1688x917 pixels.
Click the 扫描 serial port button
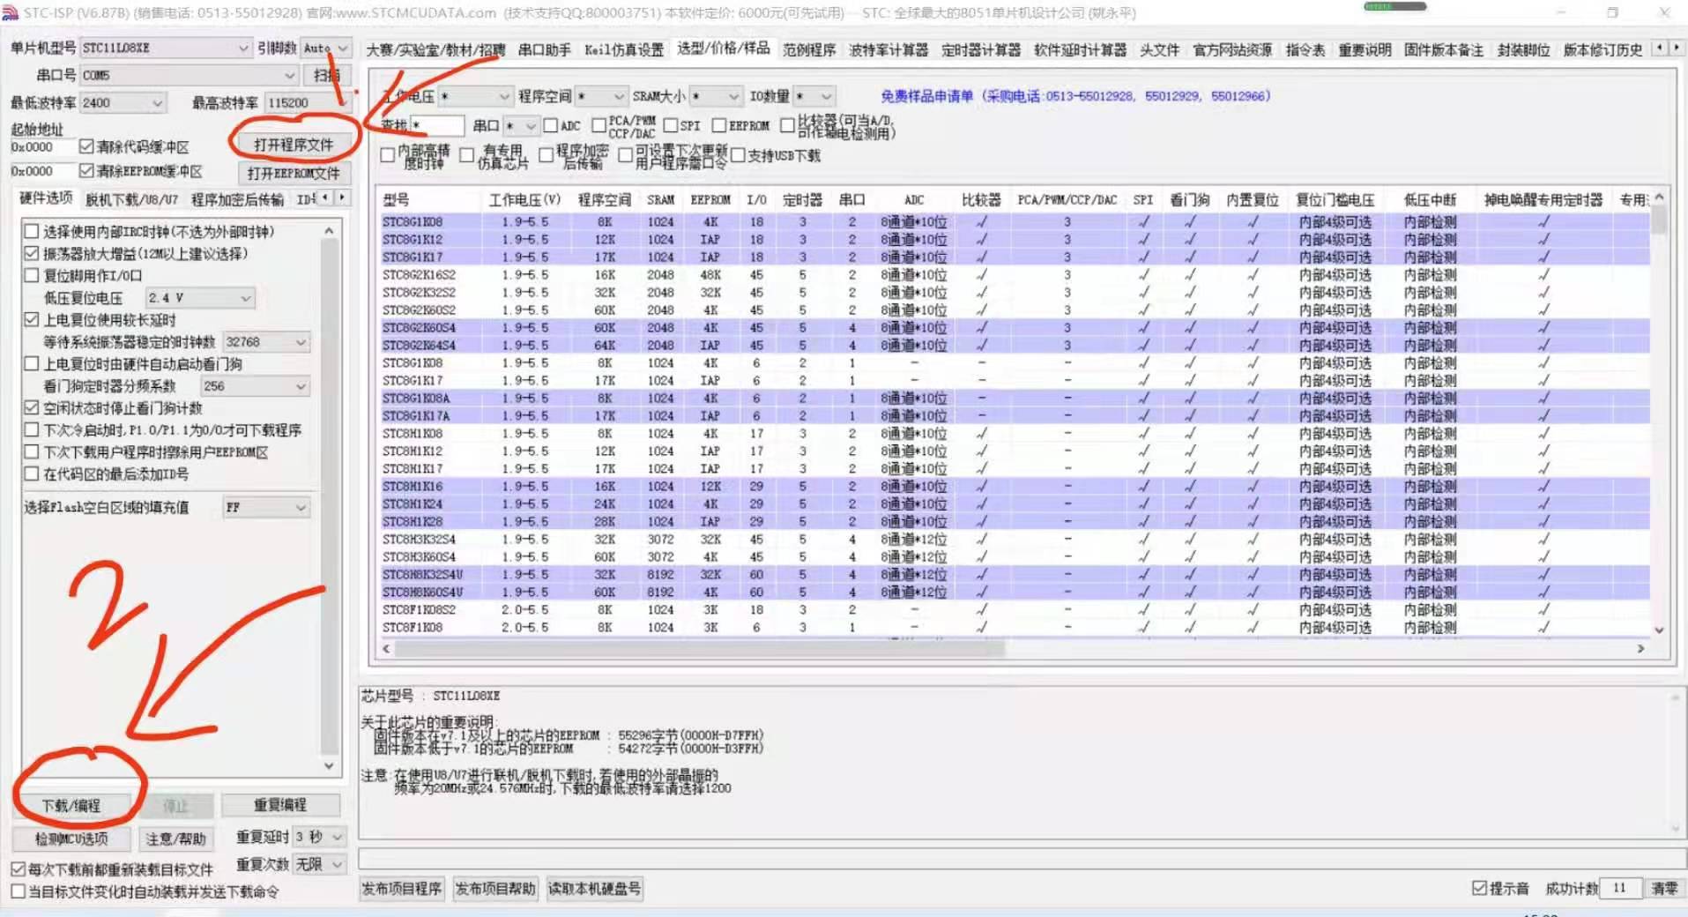pyautogui.click(x=327, y=75)
